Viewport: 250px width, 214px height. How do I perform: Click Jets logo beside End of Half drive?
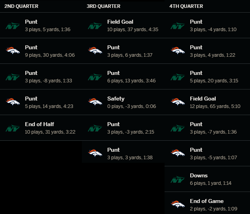pyautogui.click(x=13, y=128)
